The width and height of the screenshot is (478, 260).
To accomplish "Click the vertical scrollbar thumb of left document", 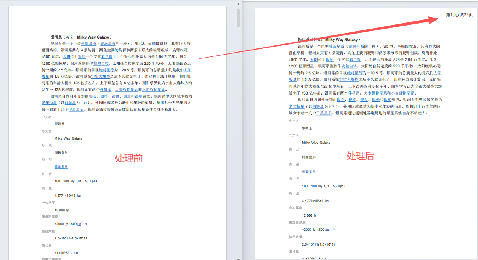I will pyautogui.click(x=239, y=18).
